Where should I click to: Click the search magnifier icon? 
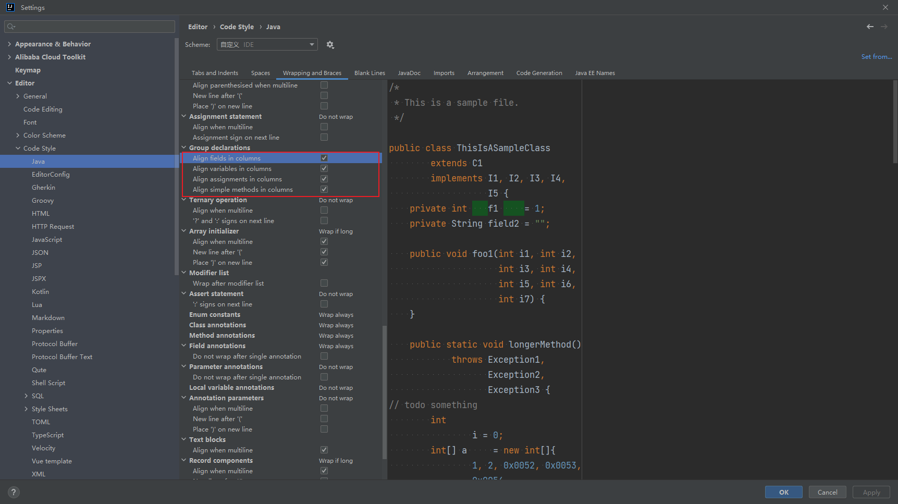pos(11,27)
